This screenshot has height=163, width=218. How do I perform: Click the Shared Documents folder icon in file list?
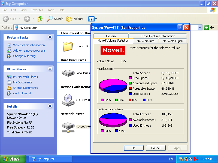click(x=68, y=46)
